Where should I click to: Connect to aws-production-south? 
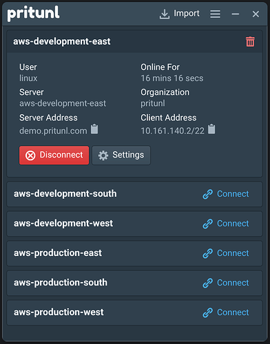[226, 283]
